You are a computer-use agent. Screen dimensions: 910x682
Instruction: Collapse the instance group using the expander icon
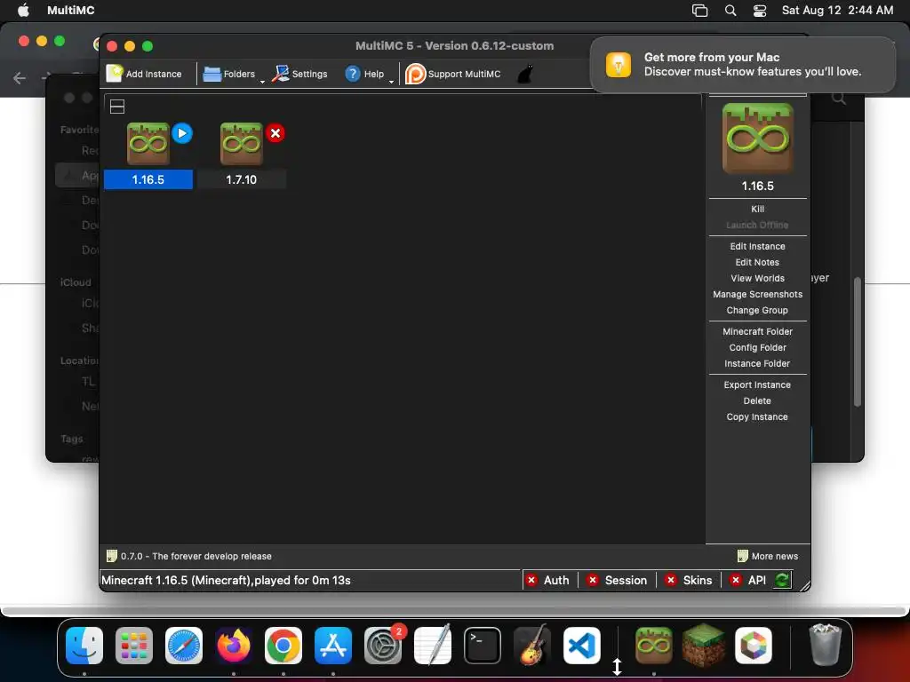[x=117, y=107]
